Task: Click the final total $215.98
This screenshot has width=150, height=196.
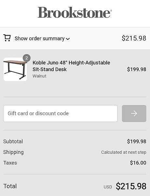Action: click(131, 186)
